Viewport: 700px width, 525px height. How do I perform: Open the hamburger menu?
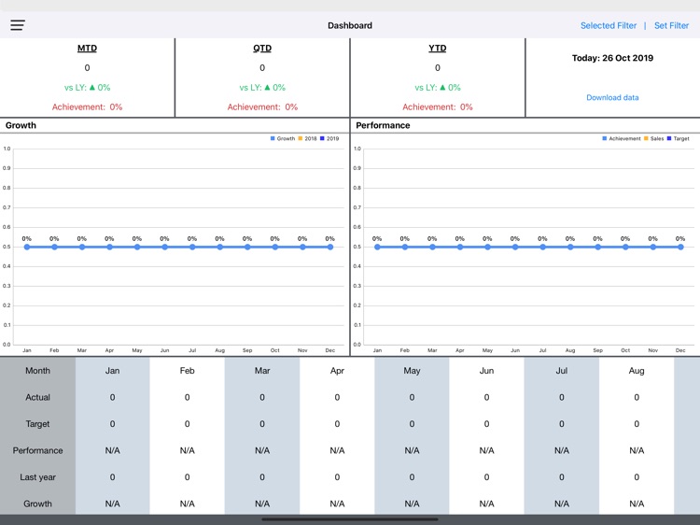click(x=18, y=25)
